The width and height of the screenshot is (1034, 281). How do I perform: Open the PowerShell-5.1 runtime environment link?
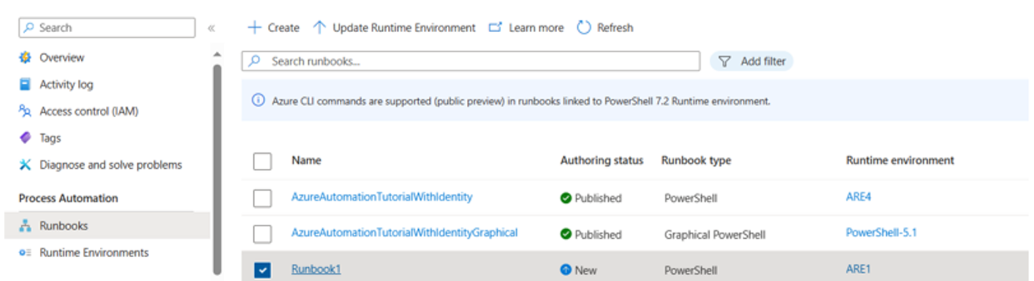[x=881, y=232]
